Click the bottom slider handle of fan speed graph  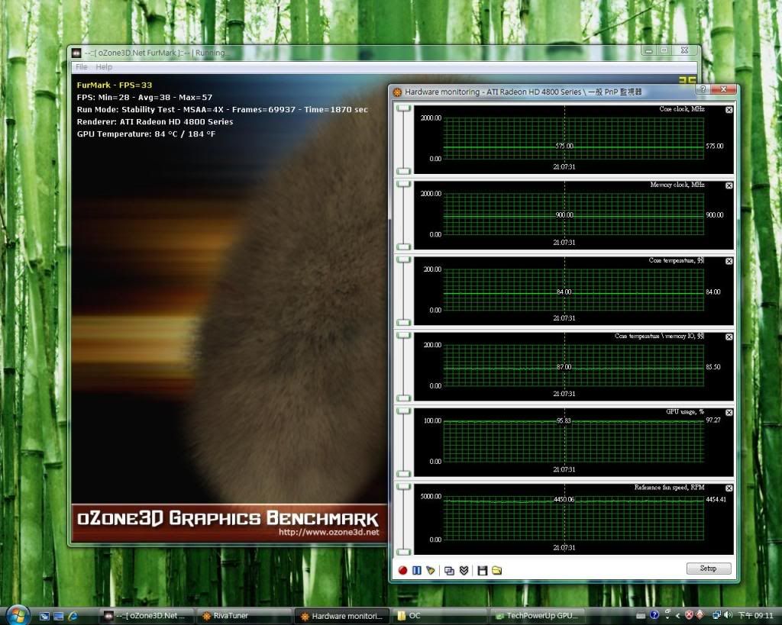tap(403, 552)
